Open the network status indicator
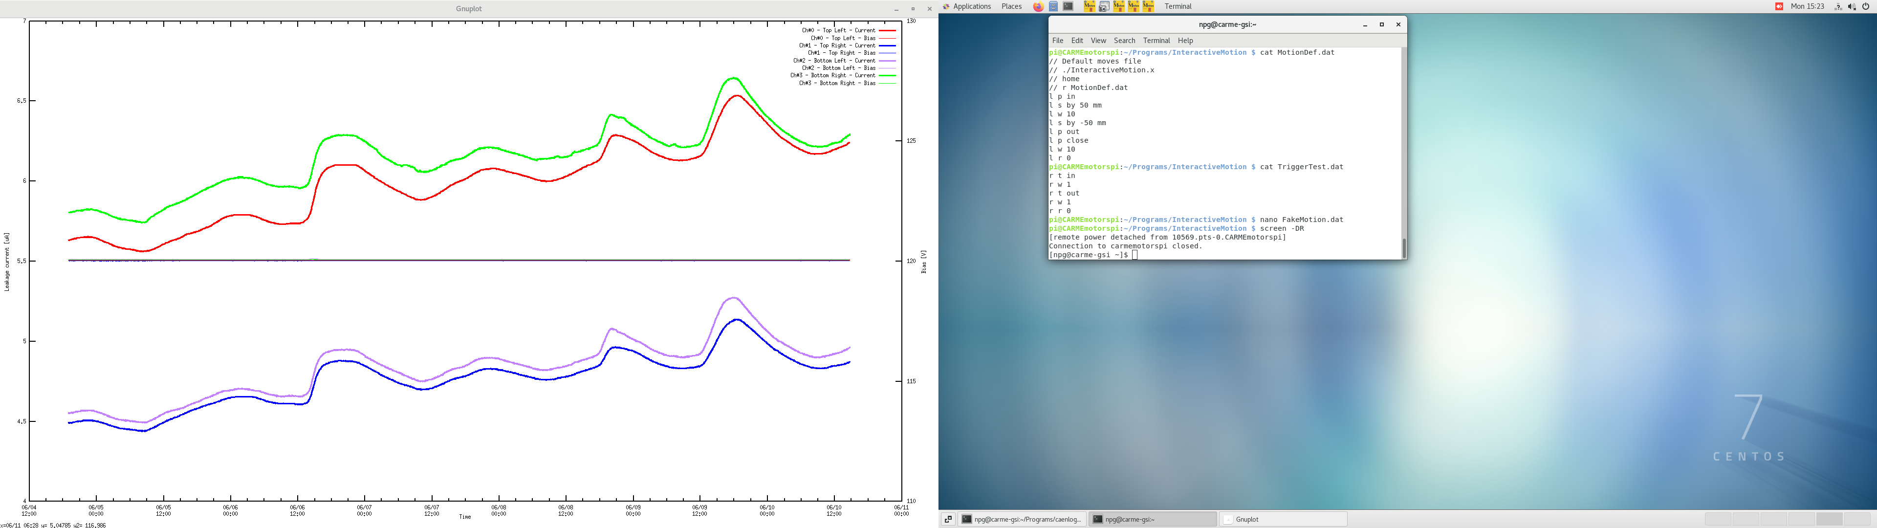The width and height of the screenshot is (1877, 528). coord(1838,6)
